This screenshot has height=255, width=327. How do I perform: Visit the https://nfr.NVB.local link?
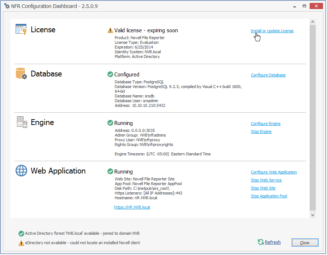(x=132, y=207)
